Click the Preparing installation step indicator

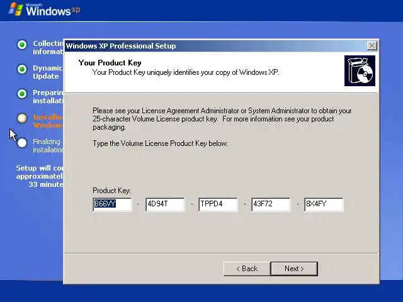(x=22, y=94)
